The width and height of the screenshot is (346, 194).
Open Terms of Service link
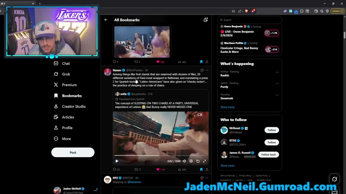click(228, 176)
